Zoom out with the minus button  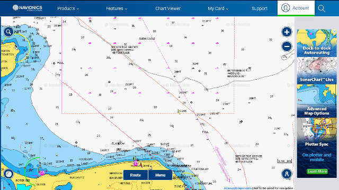coord(287,46)
